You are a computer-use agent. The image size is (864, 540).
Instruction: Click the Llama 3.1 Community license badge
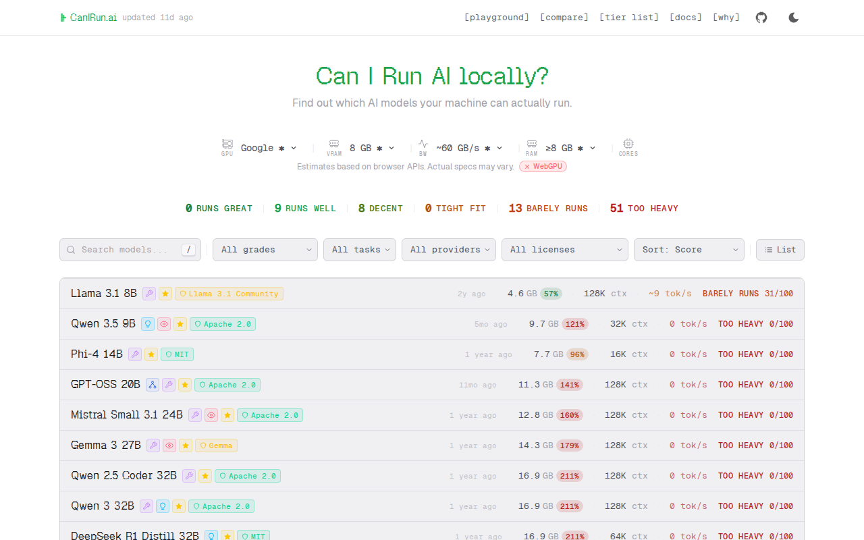[x=229, y=294]
